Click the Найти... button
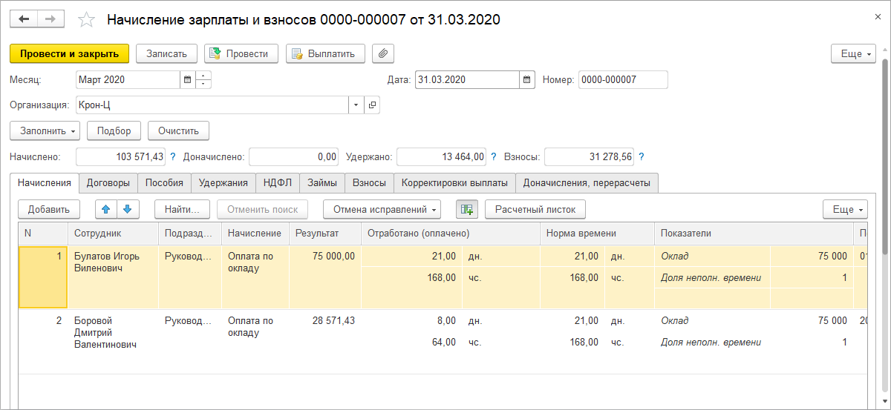 182,209
